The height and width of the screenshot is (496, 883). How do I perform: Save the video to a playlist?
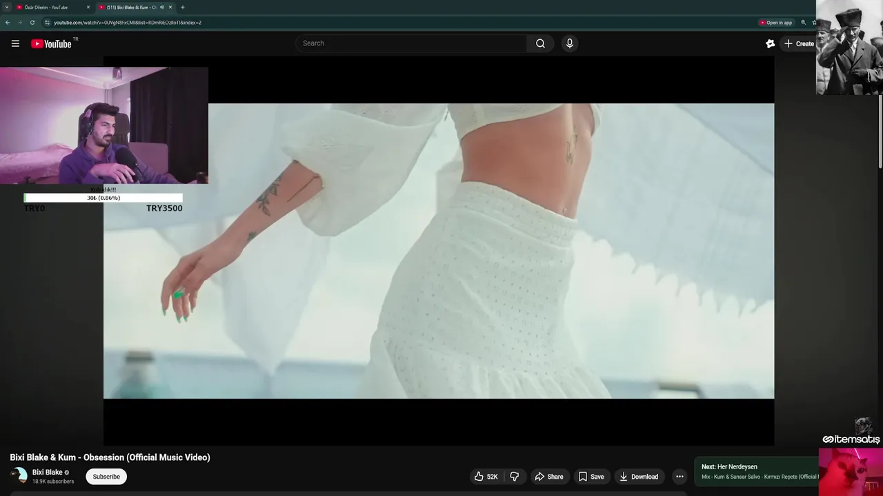pos(591,477)
